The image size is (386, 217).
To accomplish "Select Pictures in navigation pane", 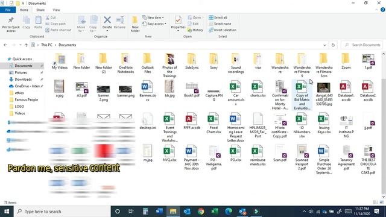I will tap(21, 72).
